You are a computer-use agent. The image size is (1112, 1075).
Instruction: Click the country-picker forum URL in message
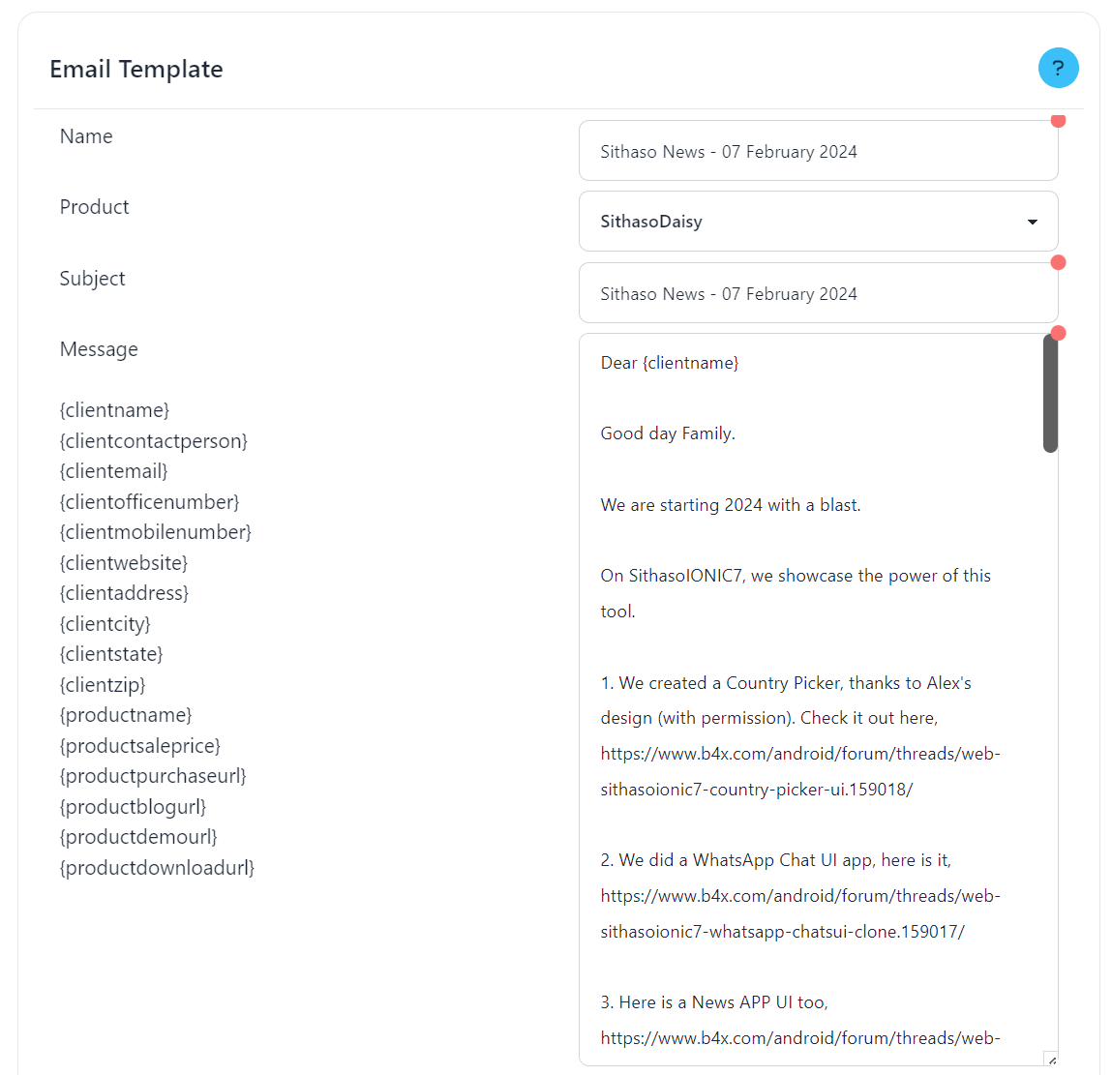[799, 771]
